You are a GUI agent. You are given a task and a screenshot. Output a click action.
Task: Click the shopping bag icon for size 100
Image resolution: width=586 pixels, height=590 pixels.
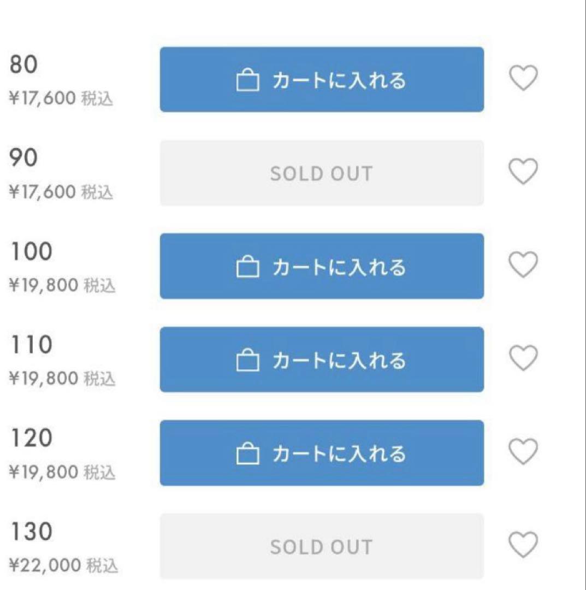[247, 267]
